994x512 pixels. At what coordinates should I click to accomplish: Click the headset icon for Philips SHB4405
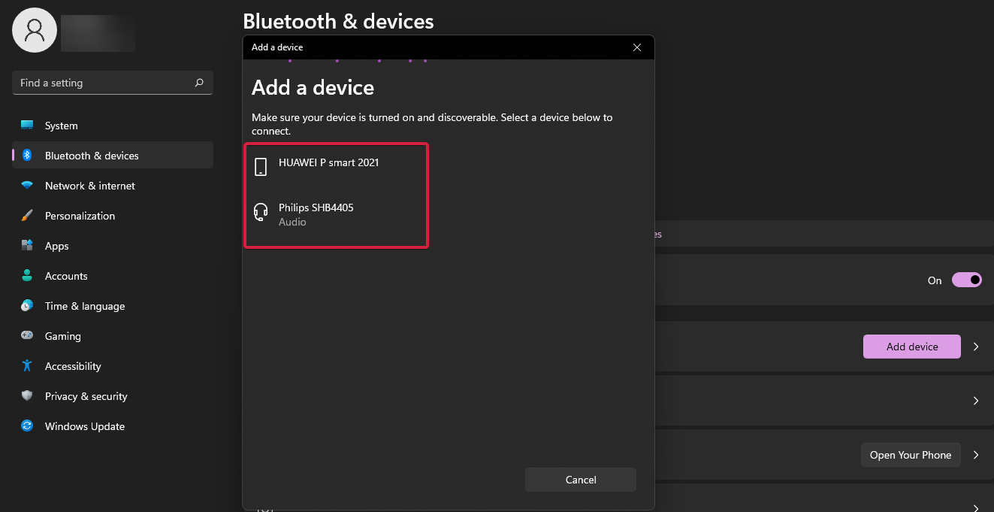[x=261, y=213]
